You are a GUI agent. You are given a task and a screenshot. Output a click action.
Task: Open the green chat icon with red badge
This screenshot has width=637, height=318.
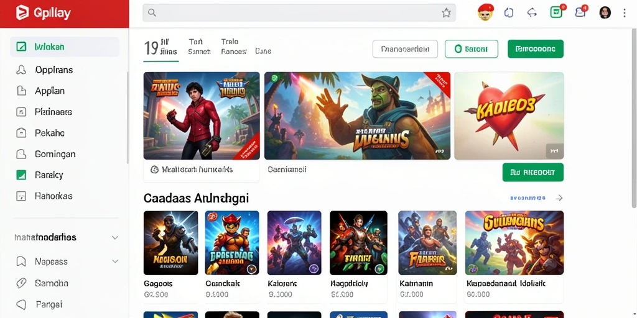coord(557,11)
